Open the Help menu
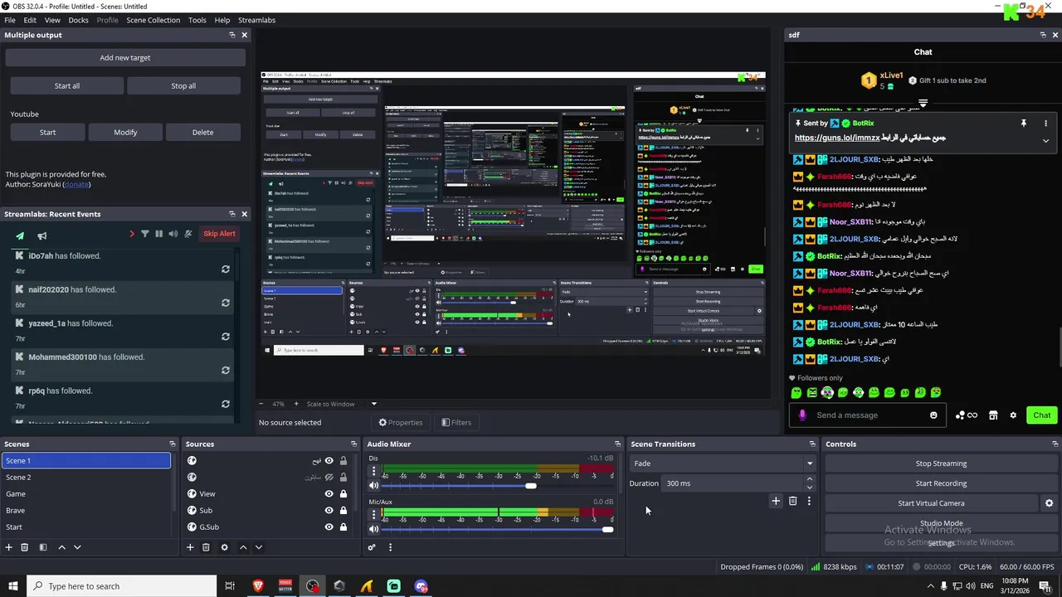 pos(222,20)
